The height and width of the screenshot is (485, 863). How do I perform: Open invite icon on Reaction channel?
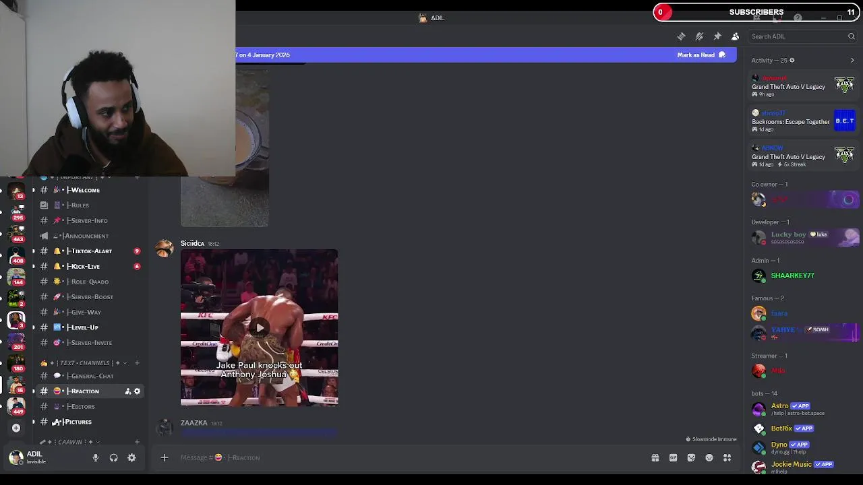coord(127,391)
